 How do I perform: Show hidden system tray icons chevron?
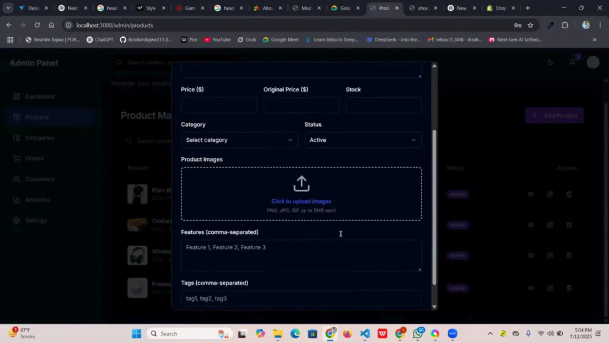(490, 334)
